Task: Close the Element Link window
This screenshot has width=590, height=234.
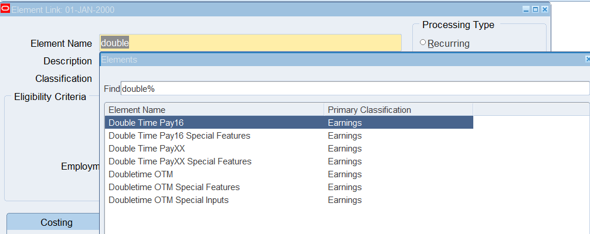Action: (544, 10)
